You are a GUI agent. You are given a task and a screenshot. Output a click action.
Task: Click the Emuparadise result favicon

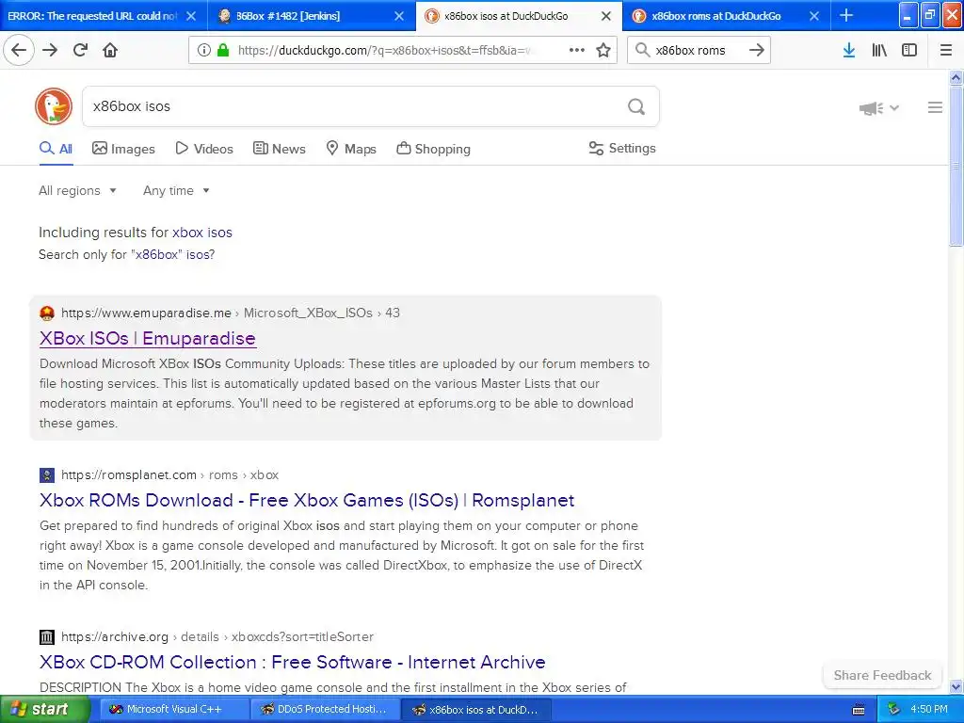click(47, 313)
